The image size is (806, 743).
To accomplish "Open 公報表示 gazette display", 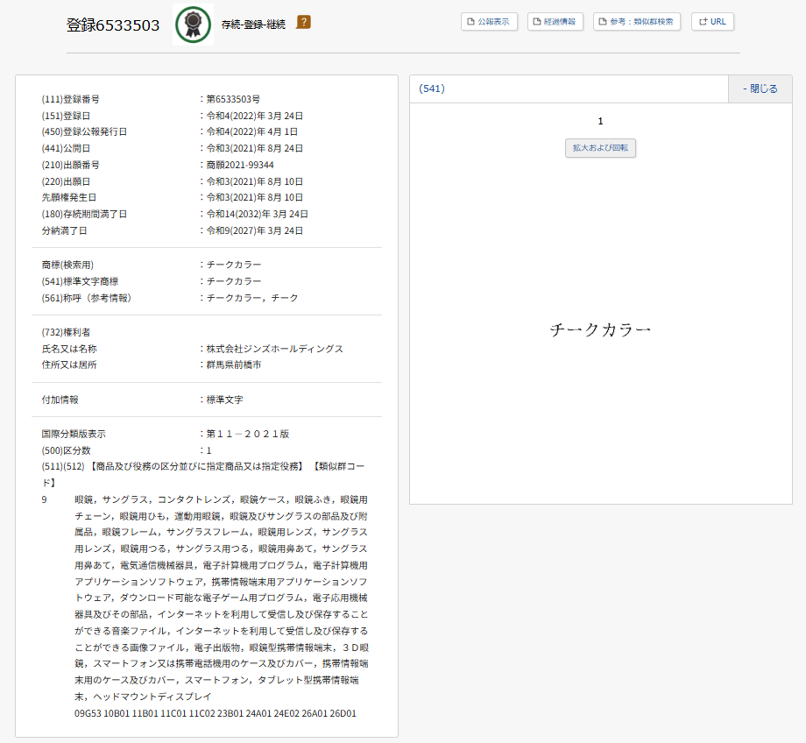I will pyautogui.click(x=489, y=21).
